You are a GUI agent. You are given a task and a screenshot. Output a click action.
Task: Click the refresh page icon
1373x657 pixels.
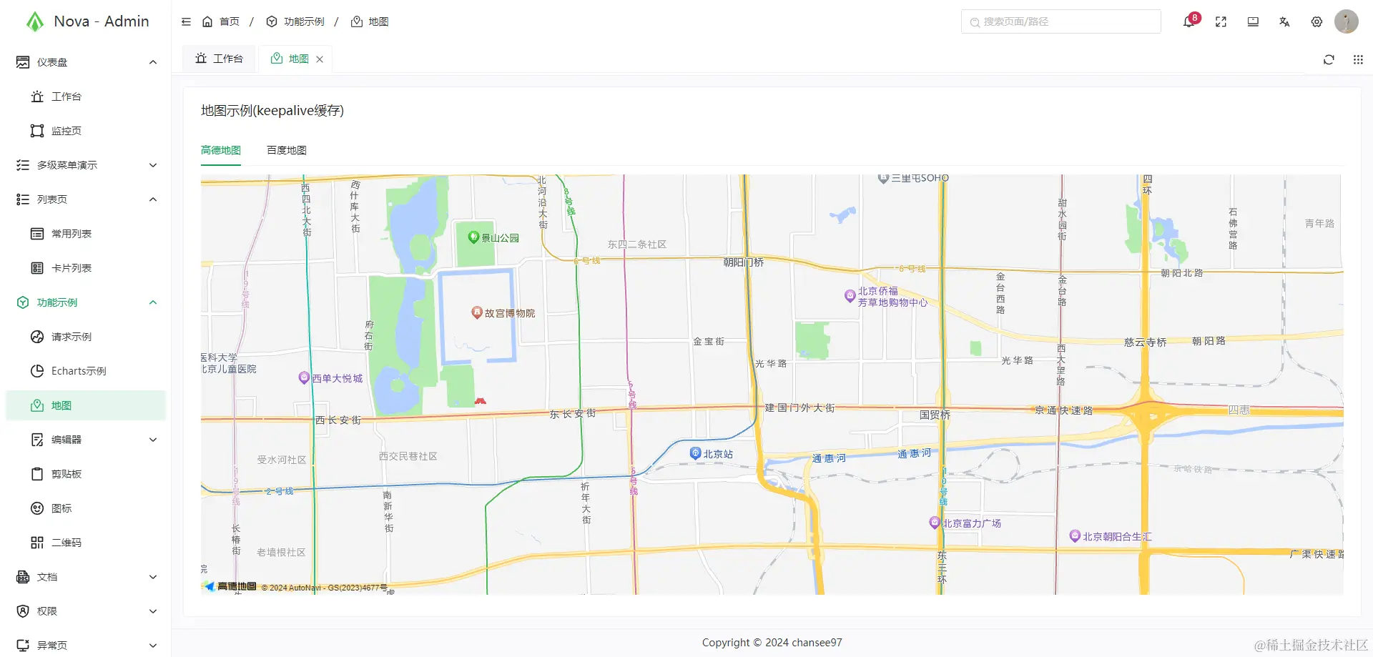click(1329, 59)
